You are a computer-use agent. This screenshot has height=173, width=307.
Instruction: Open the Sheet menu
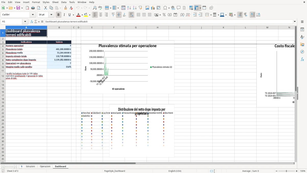click(55, 2)
